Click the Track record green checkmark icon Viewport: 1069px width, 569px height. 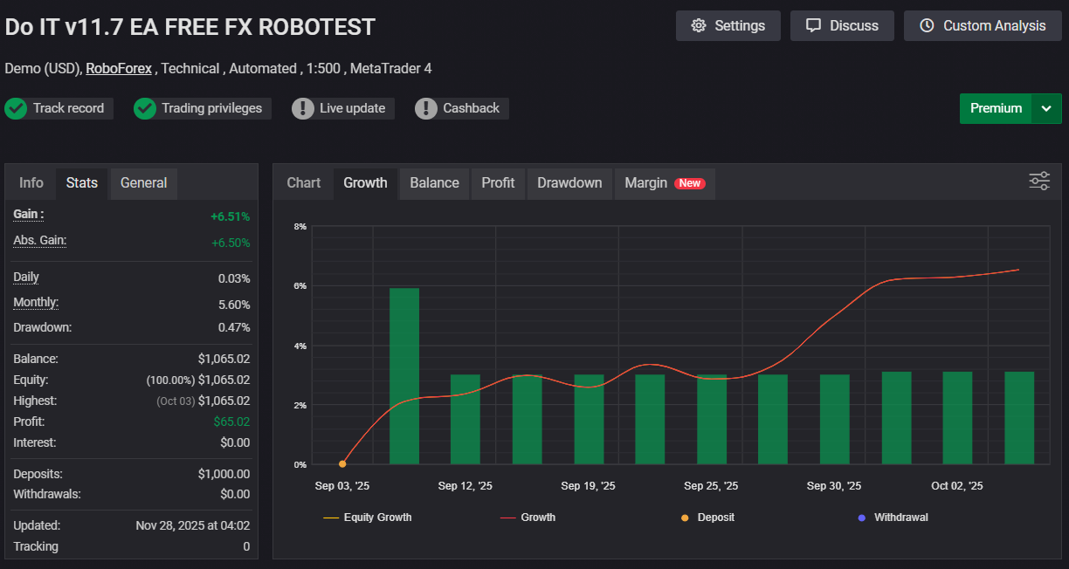(15, 108)
